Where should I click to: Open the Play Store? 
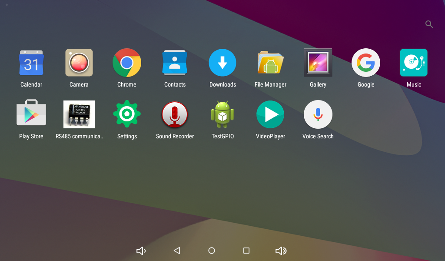31,113
